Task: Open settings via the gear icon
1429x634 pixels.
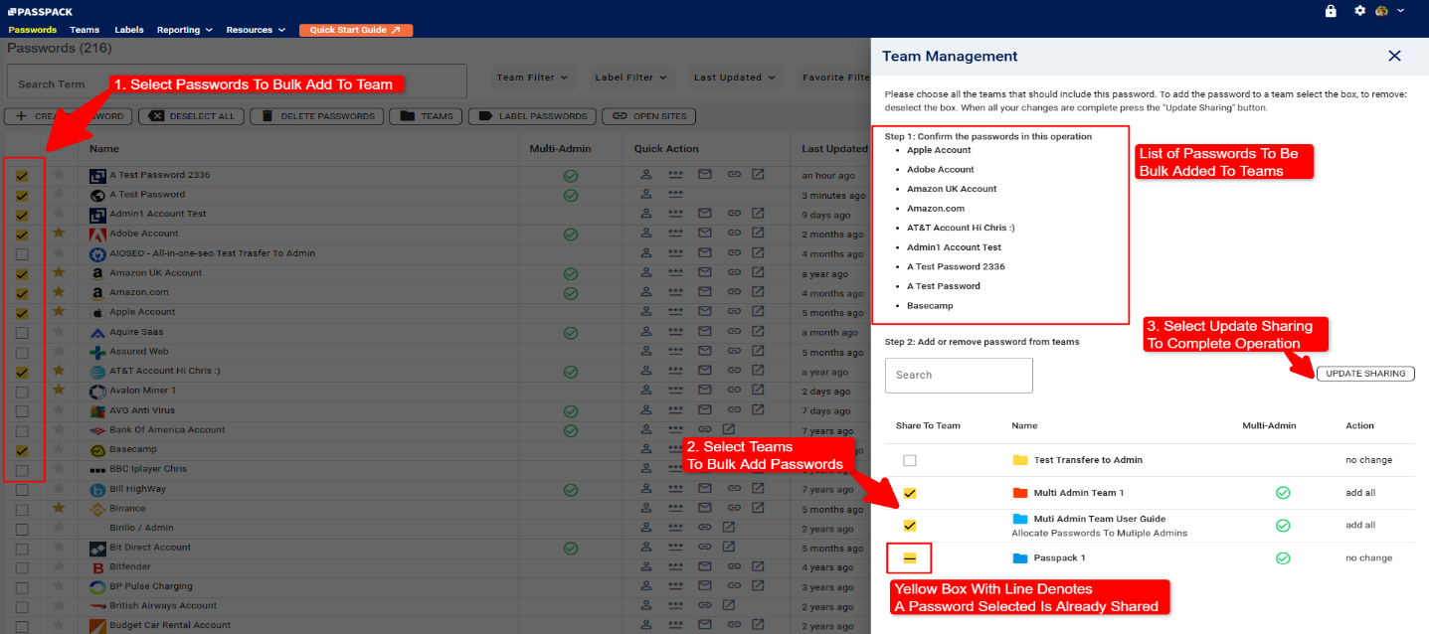Action: [1359, 11]
